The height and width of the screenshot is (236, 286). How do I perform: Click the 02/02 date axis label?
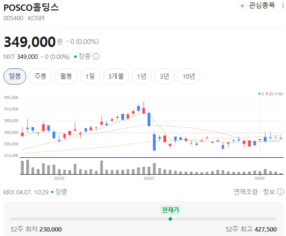pyautogui.click(x=59, y=178)
